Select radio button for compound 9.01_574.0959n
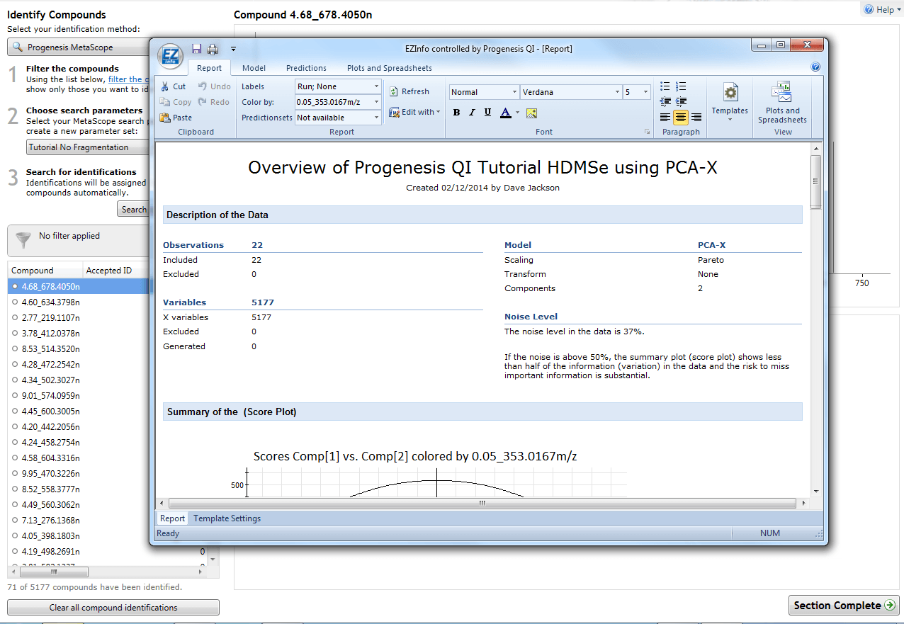 15,395
